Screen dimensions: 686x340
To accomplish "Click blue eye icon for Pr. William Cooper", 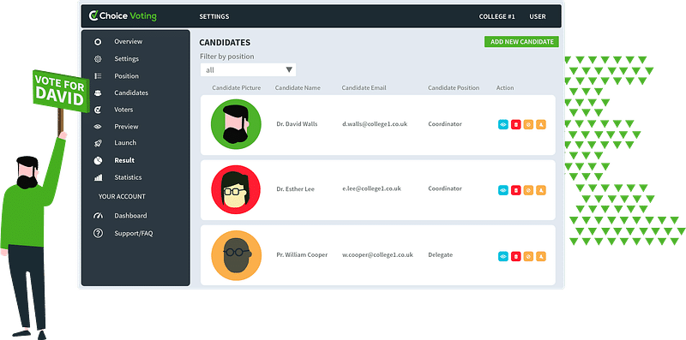I will [x=503, y=256].
